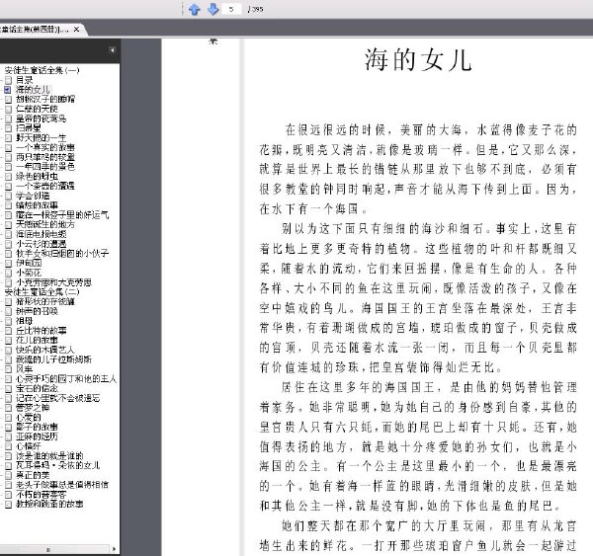
Task: Click the page number field showing 5
Action: [231, 9]
